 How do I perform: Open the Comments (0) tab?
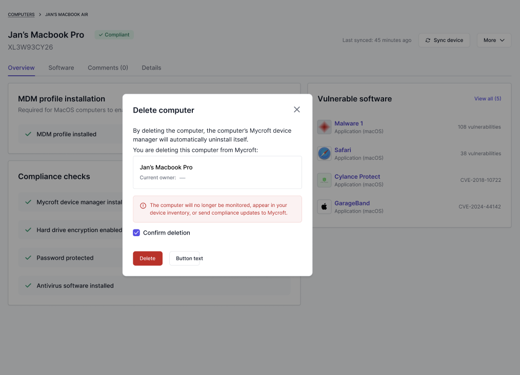pyautogui.click(x=108, y=68)
